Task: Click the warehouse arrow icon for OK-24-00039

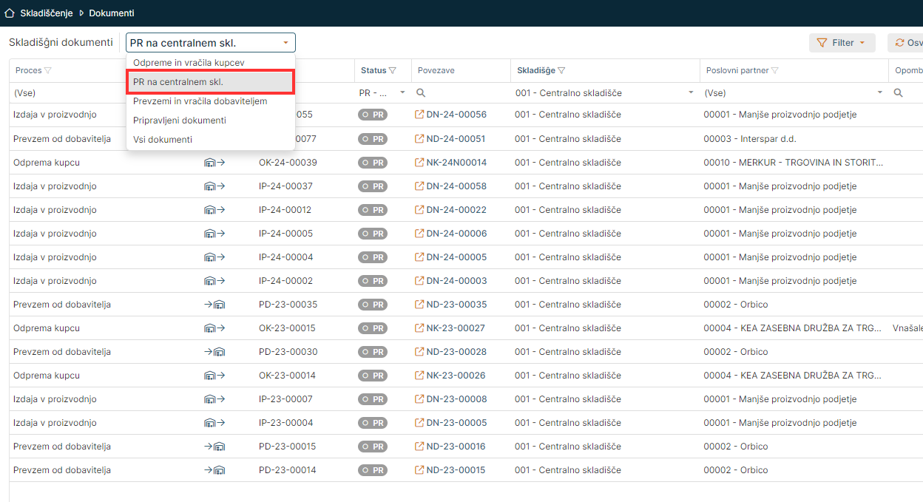Action: (214, 163)
